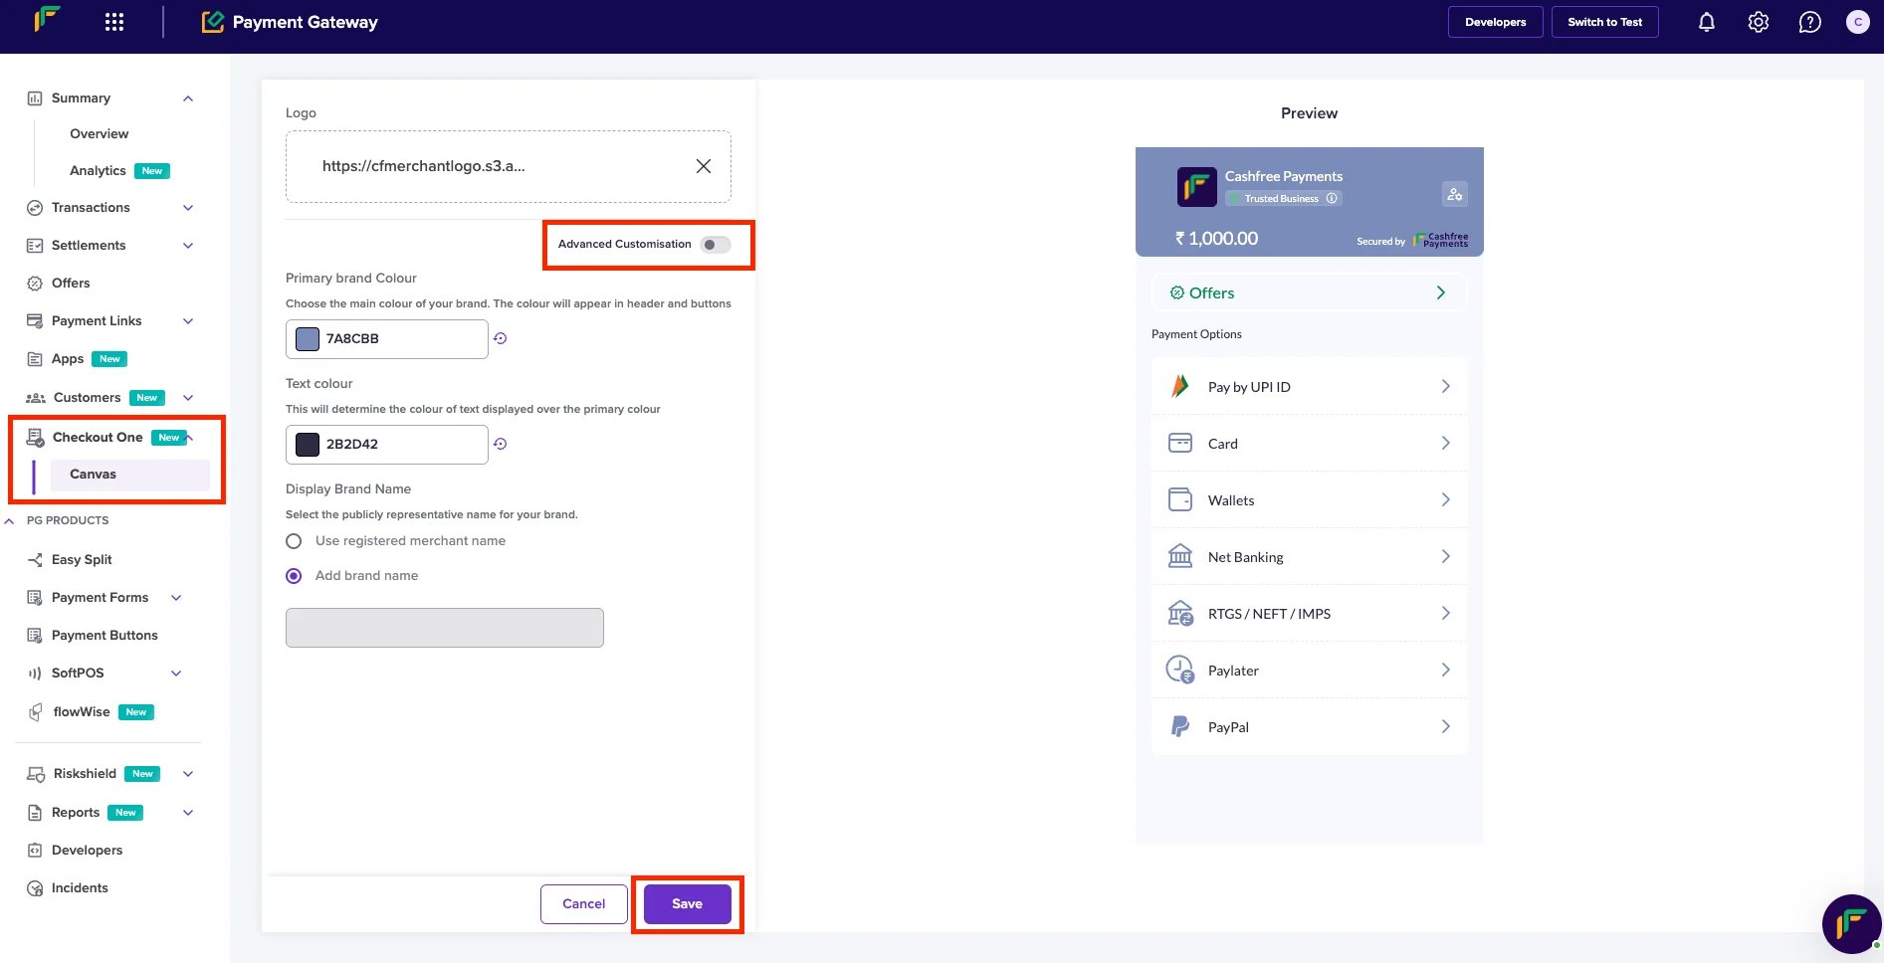Click the language switch icon in preview header

(x=1454, y=194)
